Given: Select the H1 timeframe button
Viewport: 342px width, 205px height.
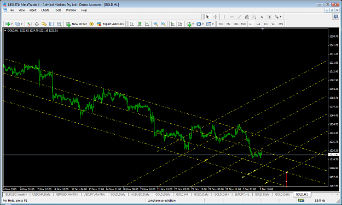Looking at the screenshot, I should (x=251, y=24).
